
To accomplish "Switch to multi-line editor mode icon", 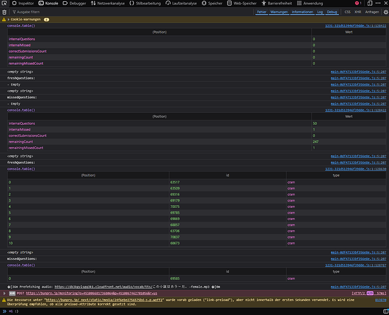I will [385, 311].
